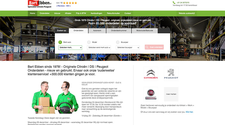Click the photo of two employees
The height and width of the screenshot is (125, 225).
(55, 97)
